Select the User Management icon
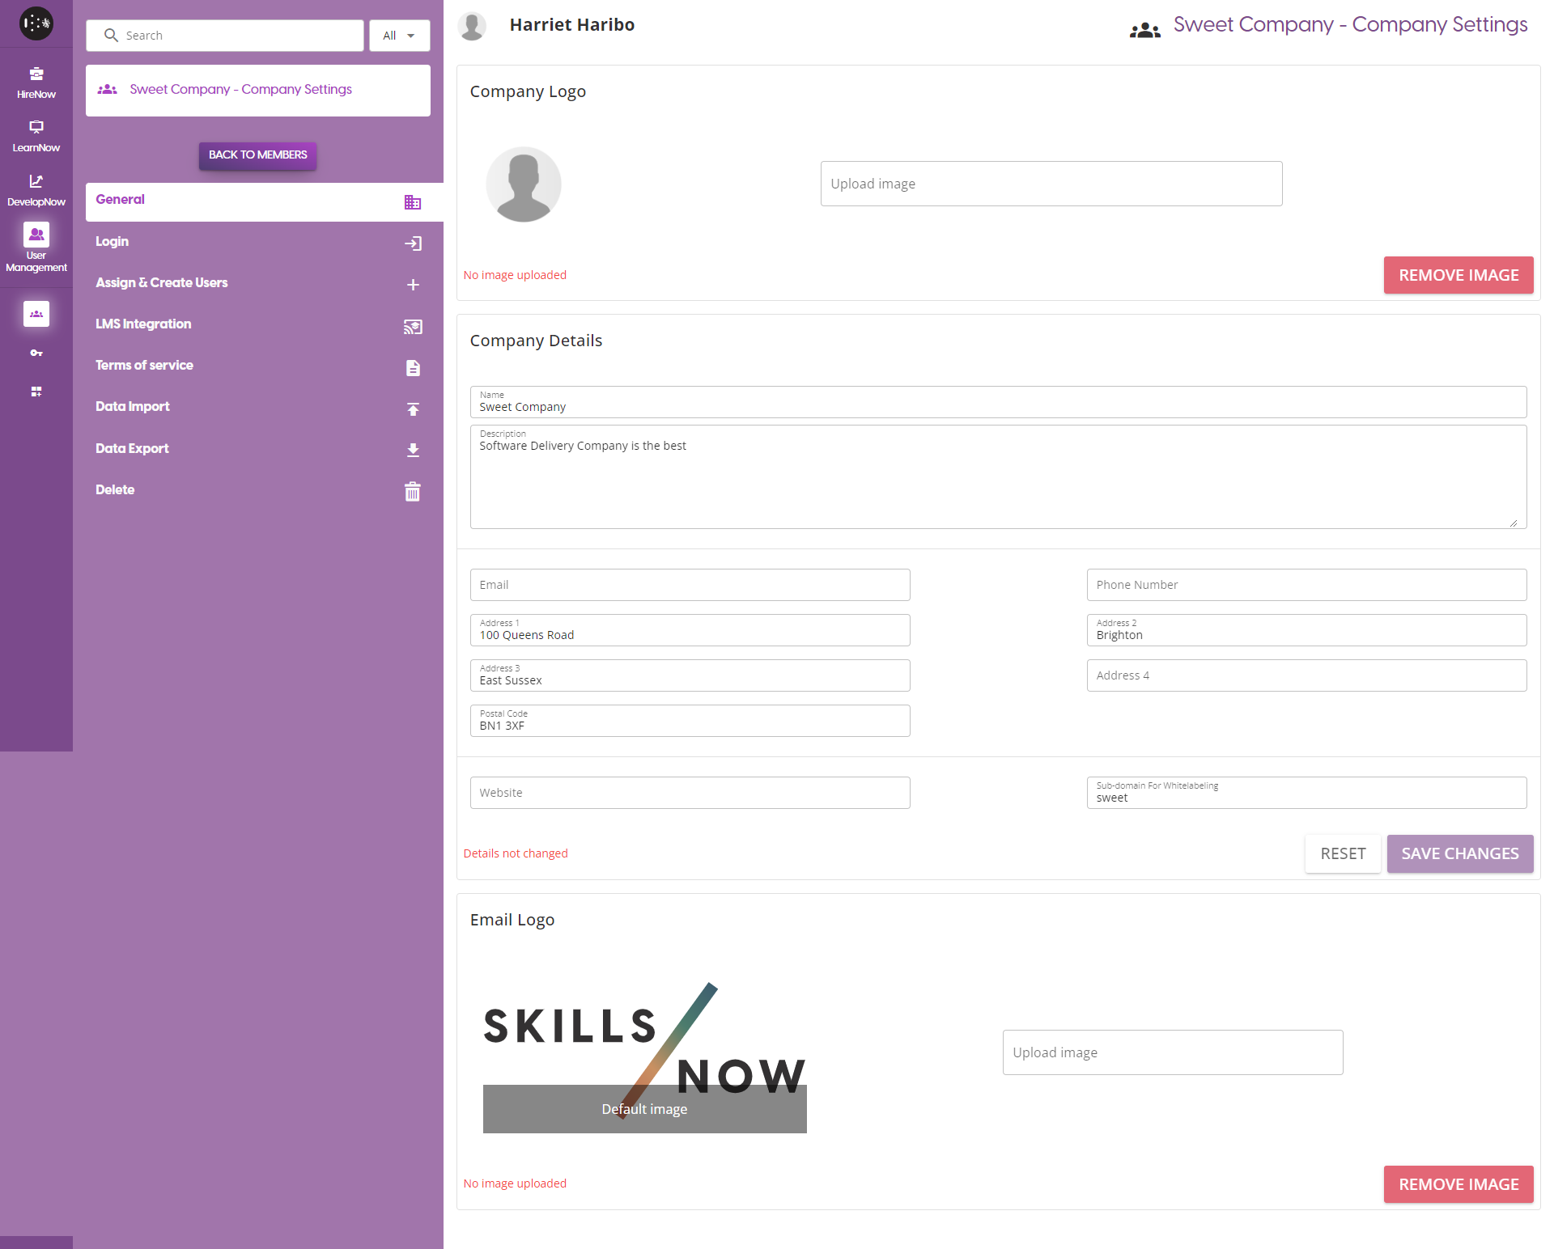The height and width of the screenshot is (1249, 1554). 36,235
